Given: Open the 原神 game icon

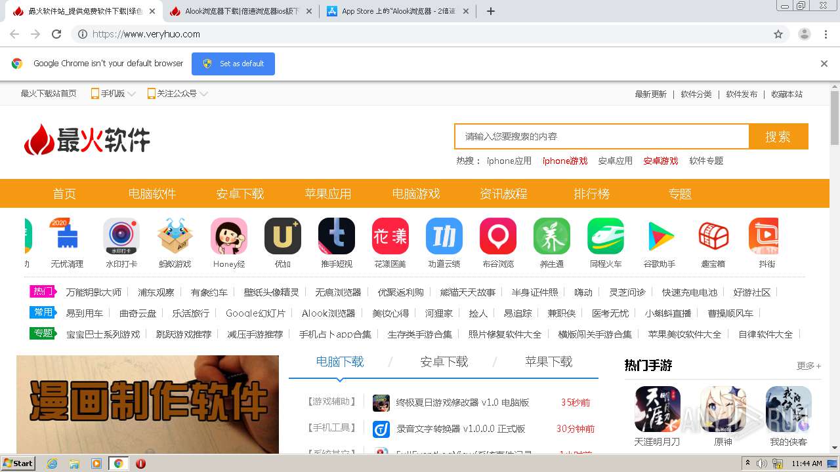Looking at the screenshot, I should pos(723,409).
